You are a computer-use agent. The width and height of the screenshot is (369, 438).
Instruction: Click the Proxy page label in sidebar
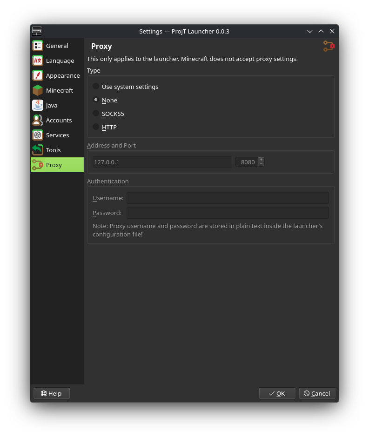click(54, 165)
